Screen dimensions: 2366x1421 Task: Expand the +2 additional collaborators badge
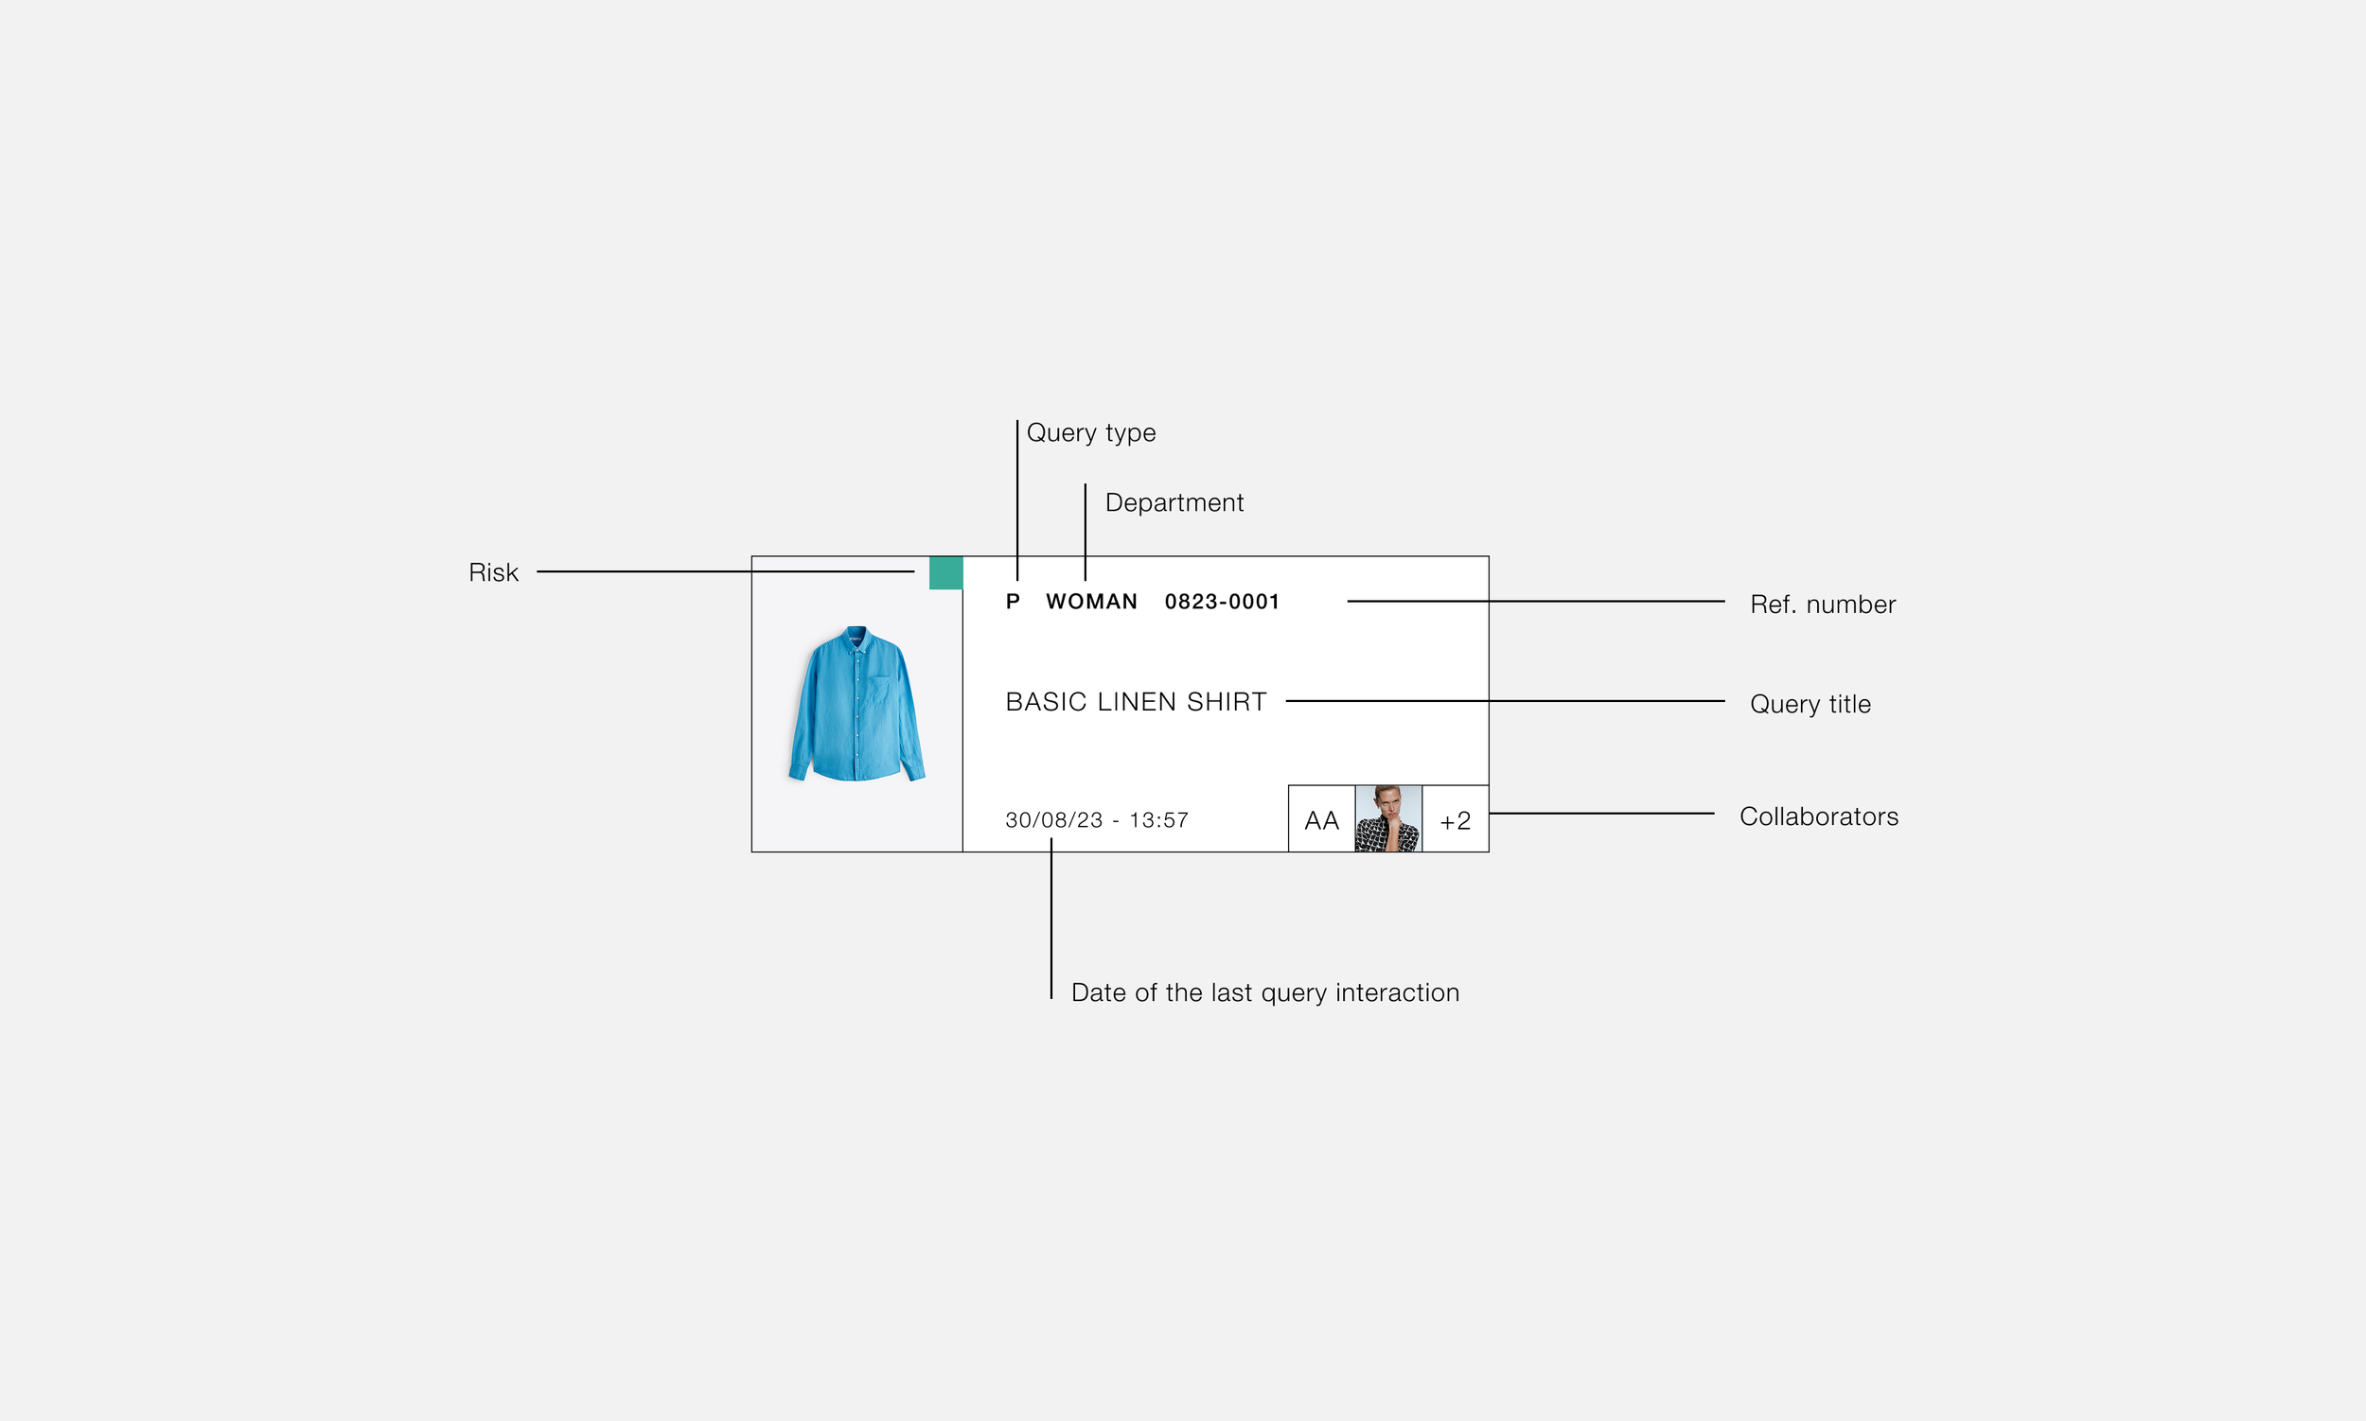tap(1455, 819)
